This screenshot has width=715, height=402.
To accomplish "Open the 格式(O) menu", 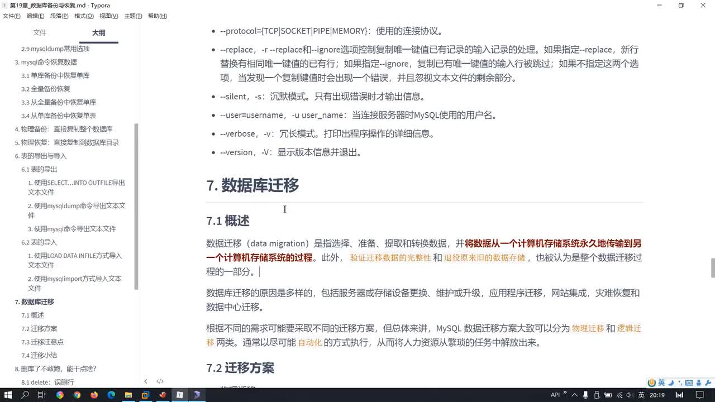I will pos(84,16).
